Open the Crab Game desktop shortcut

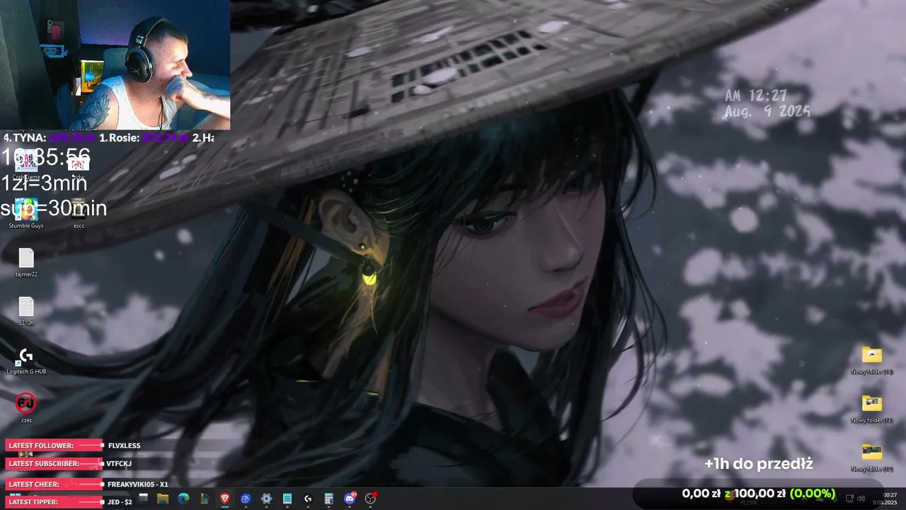coord(26,164)
